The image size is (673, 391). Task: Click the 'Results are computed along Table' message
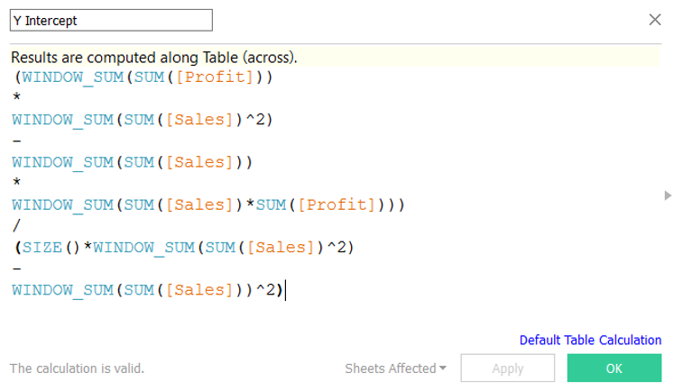click(154, 57)
